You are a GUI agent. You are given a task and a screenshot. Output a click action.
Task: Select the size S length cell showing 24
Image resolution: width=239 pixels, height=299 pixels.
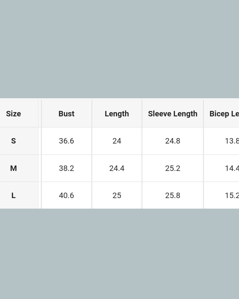[117, 141]
